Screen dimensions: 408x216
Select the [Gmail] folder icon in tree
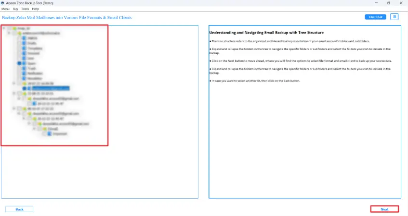[44, 129]
